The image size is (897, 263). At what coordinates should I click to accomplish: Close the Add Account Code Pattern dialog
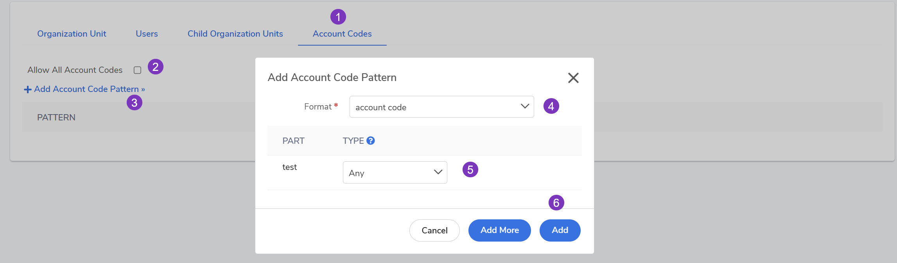pos(573,78)
